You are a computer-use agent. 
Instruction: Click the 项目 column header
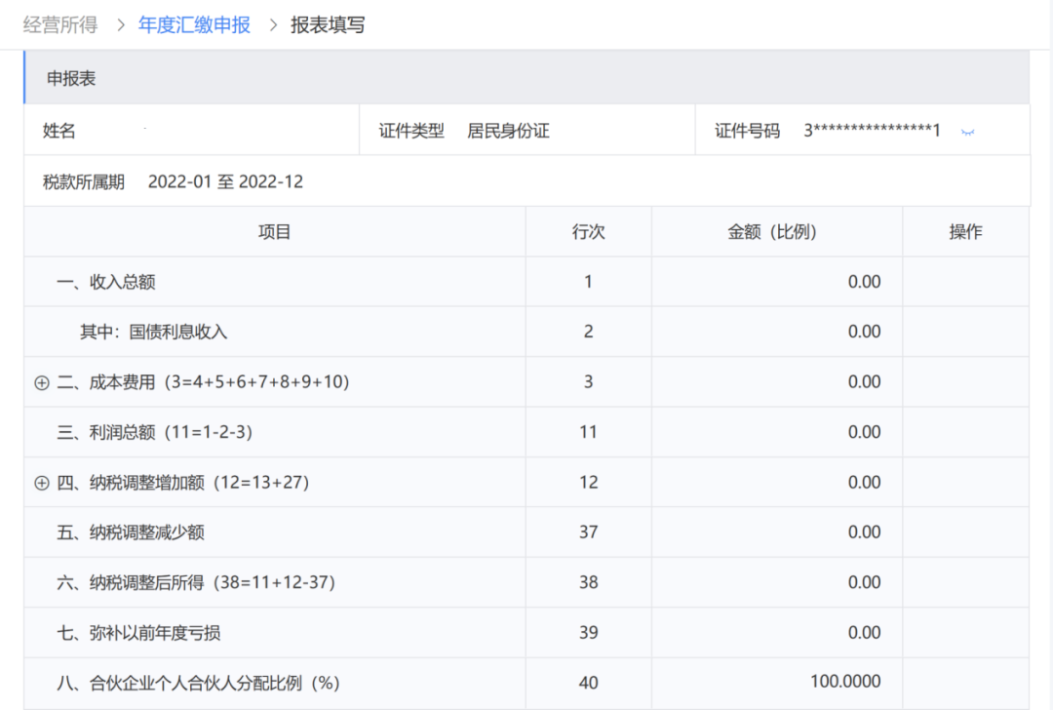point(275,232)
